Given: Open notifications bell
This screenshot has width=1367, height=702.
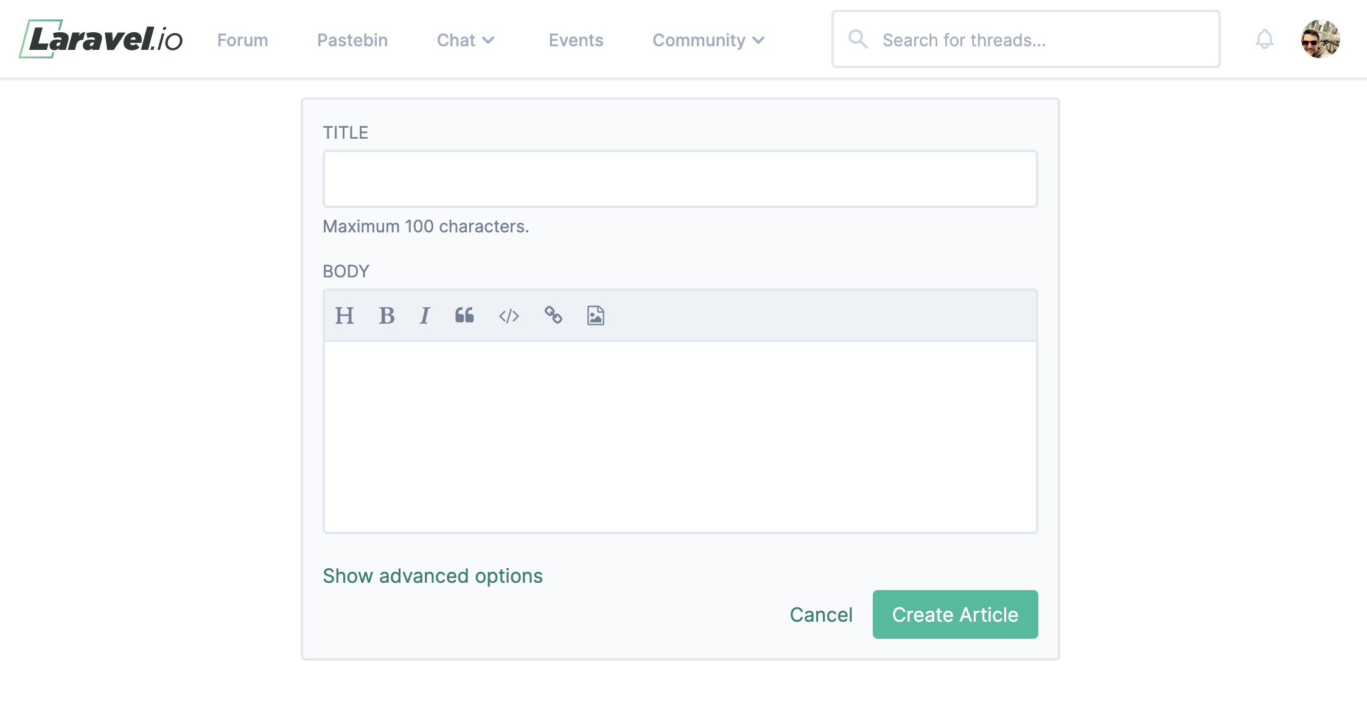Looking at the screenshot, I should pos(1264,40).
